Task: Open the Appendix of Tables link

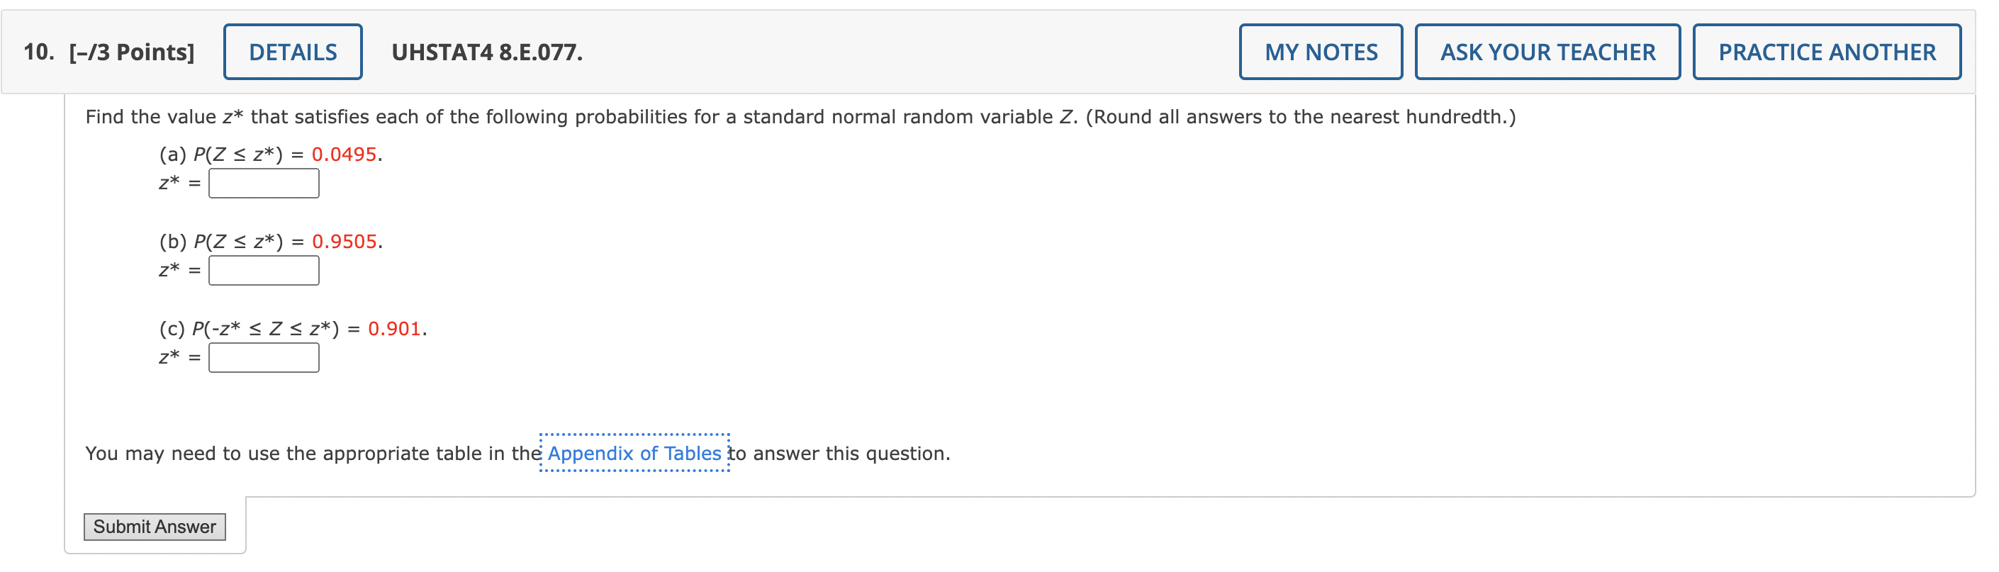Action: click(x=634, y=453)
